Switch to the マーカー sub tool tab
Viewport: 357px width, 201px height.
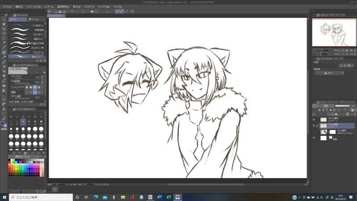pyautogui.click(x=37, y=19)
